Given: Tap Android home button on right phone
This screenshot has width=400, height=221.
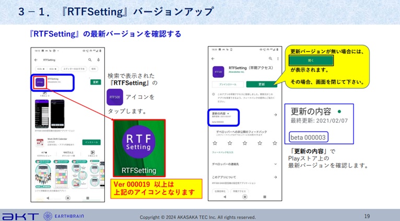Looking at the screenshot, I should [244, 197].
